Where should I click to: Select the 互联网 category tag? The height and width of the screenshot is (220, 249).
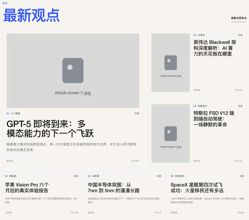click(x=95, y=176)
